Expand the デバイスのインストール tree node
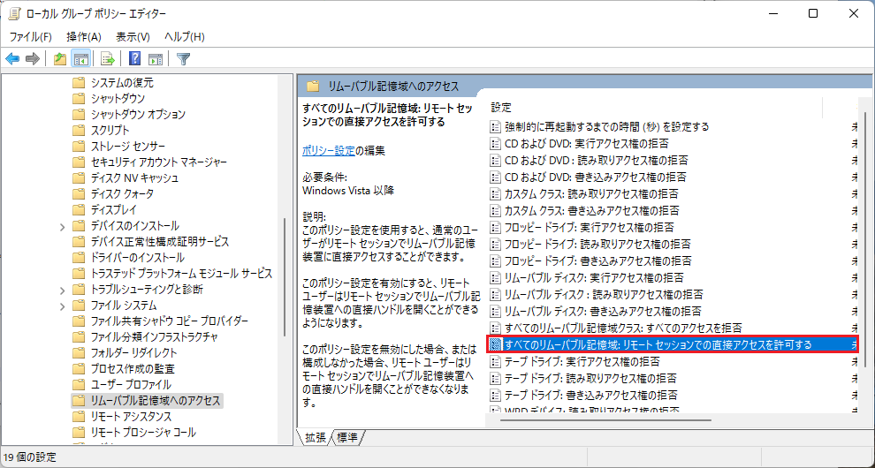Viewport: 875px width, 468px height. [61, 226]
